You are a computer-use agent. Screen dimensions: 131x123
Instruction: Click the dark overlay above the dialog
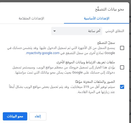[65, 1]
